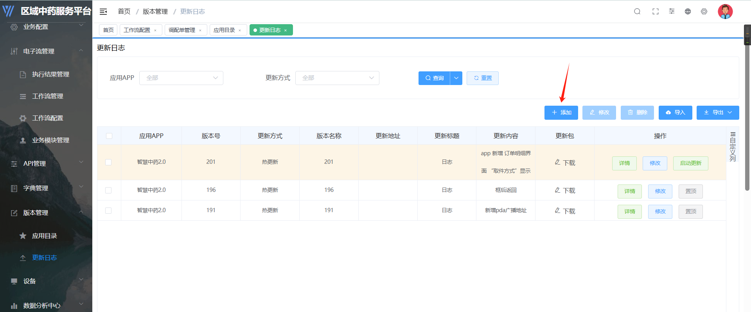Image resolution: width=751 pixels, height=312 pixels.
Task: Open the user avatar menu
Action: tap(725, 11)
